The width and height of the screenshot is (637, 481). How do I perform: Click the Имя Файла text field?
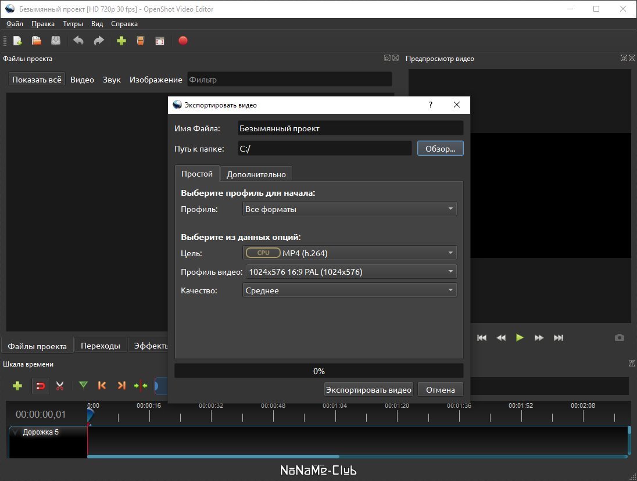click(350, 128)
